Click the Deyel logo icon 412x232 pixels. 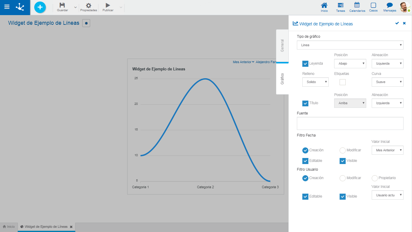(20, 7)
